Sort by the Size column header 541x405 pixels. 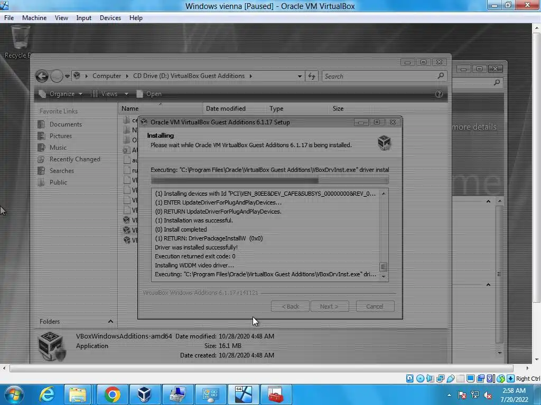click(338, 109)
